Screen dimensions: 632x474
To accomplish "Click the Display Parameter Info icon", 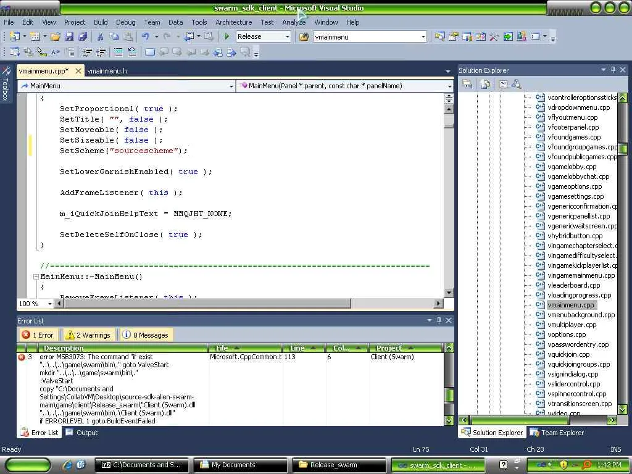I will tap(28, 52).
